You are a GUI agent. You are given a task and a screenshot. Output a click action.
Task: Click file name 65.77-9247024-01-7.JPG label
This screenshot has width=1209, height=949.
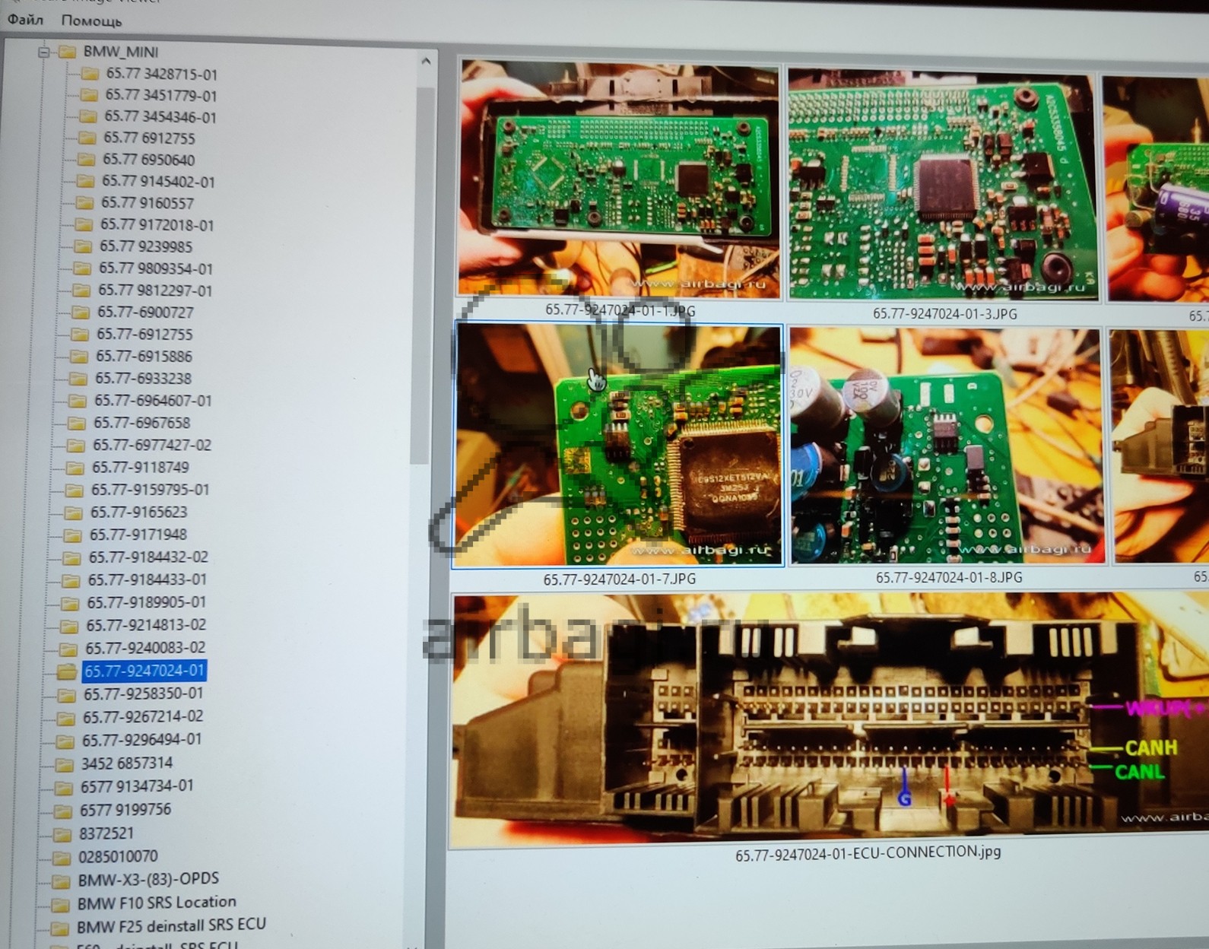pyautogui.click(x=619, y=579)
